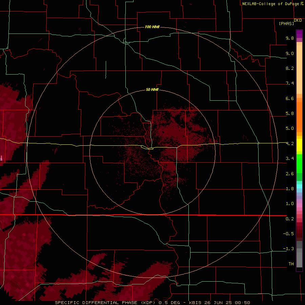Click the -1.3 value on the color scale
305x305 pixels.
(288, 249)
